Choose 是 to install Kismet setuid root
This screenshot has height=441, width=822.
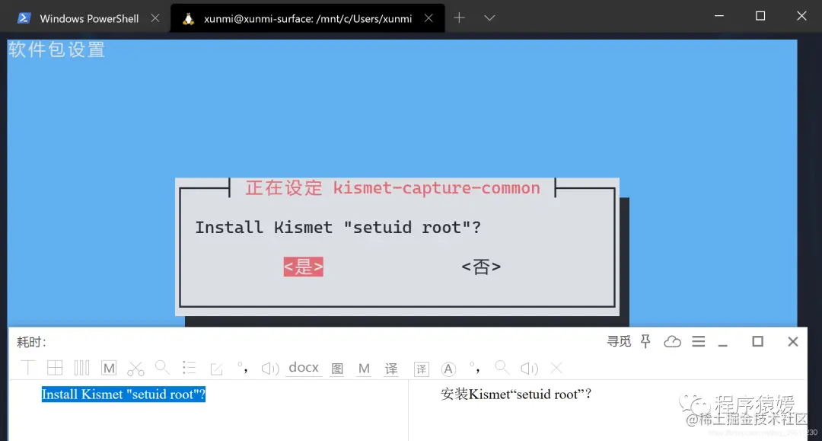pyautogui.click(x=303, y=267)
